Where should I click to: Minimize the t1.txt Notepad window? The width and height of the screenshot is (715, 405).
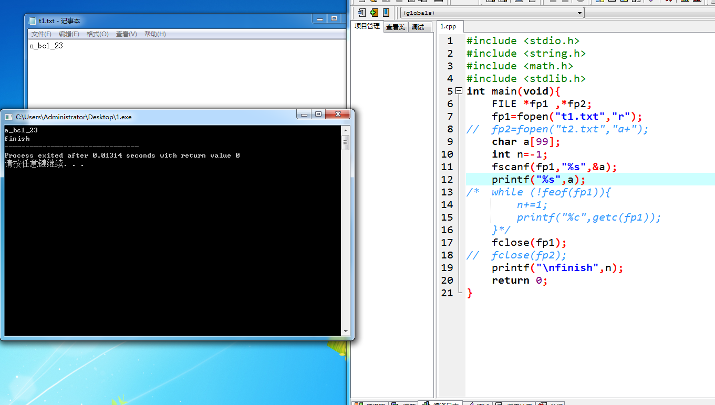coord(319,18)
